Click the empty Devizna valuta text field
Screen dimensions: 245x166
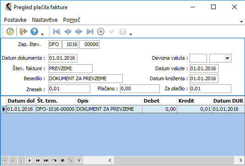(198, 58)
